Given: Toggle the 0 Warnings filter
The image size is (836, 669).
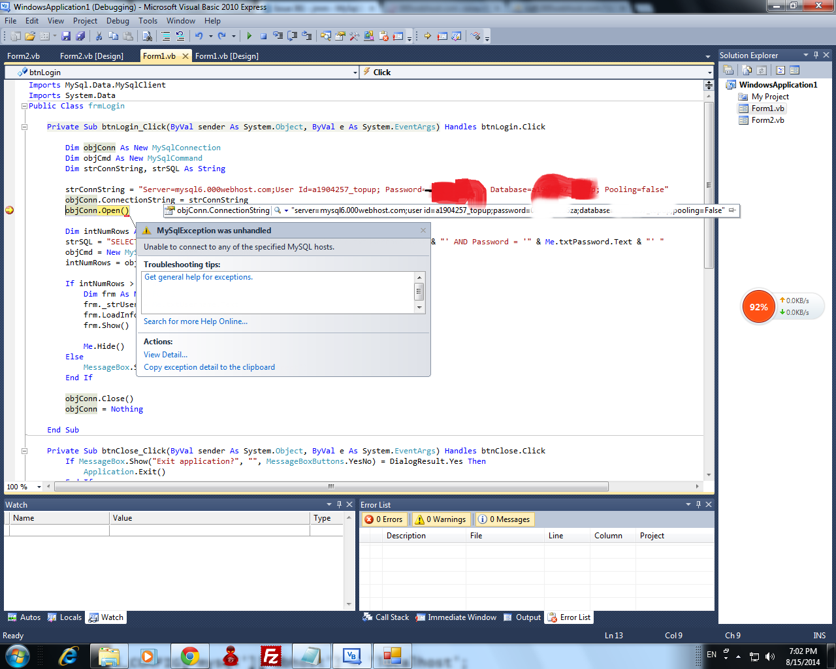Looking at the screenshot, I should coord(441,519).
